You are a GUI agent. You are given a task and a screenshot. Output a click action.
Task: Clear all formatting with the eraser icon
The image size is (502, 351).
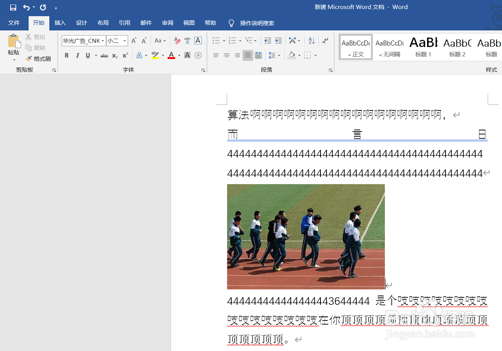pyautogui.click(x=177, y=41)
